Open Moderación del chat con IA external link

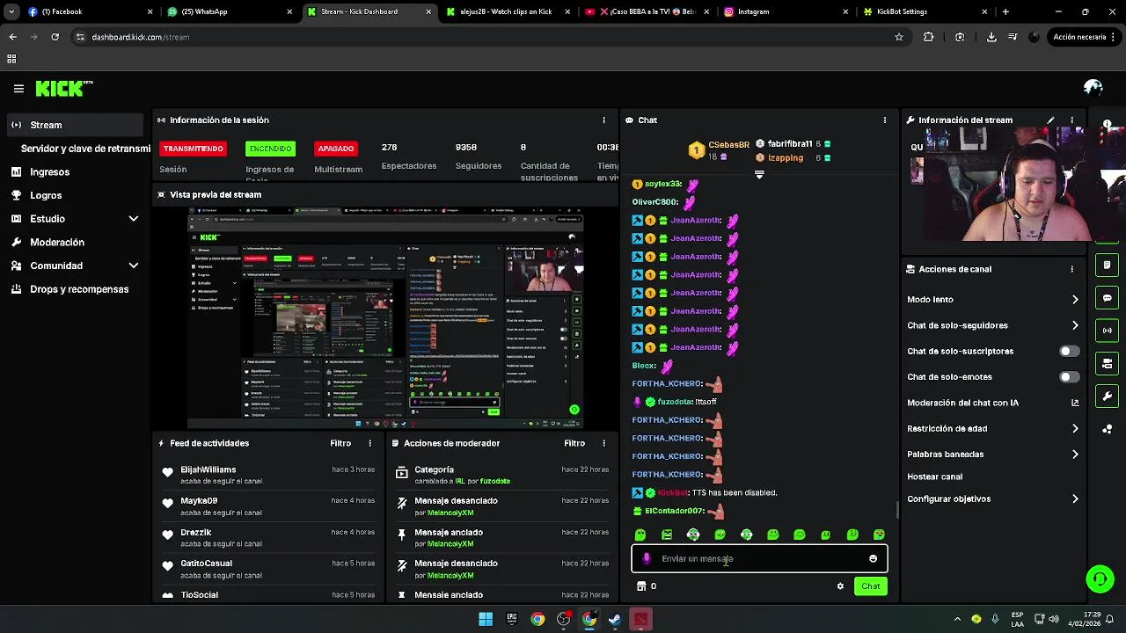click(1075, 403)
